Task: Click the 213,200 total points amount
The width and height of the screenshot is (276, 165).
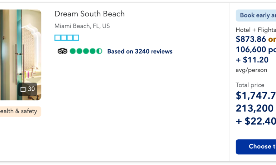Action: tap(256, 108)
